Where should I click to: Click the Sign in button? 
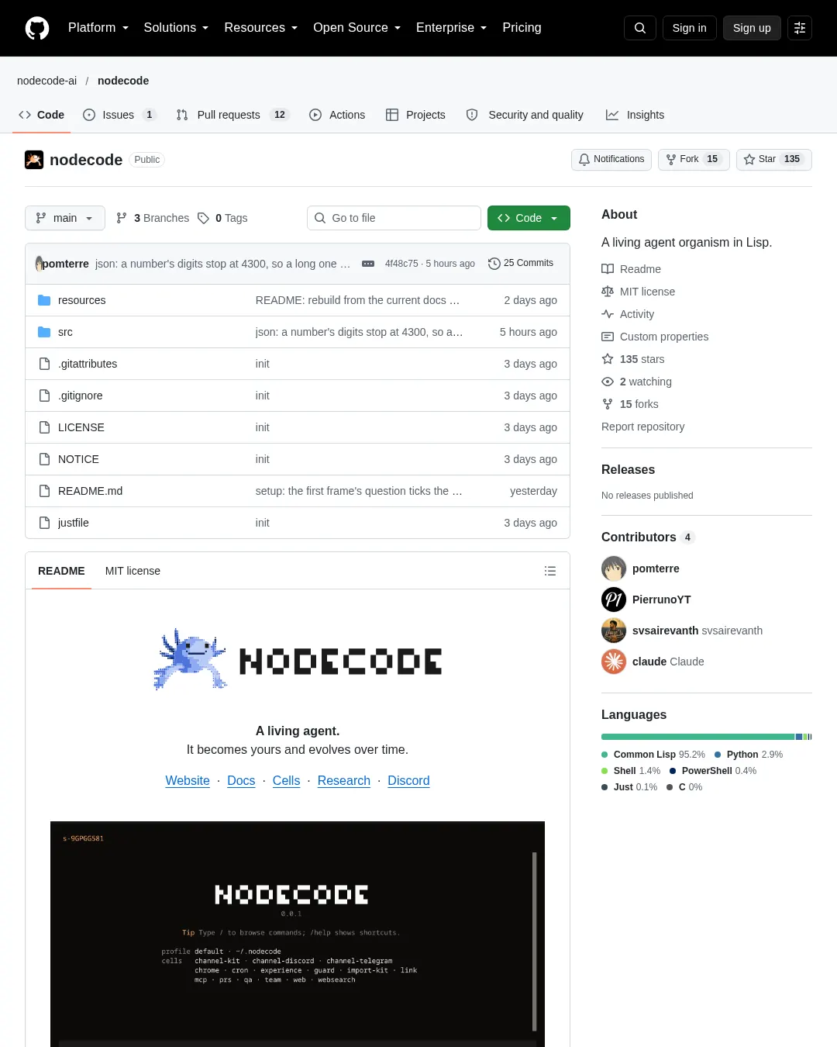pos(690,28)
